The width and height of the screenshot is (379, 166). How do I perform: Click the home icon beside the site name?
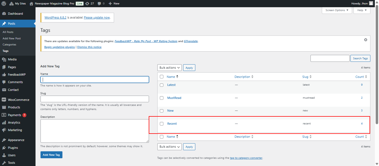(31, 3)
